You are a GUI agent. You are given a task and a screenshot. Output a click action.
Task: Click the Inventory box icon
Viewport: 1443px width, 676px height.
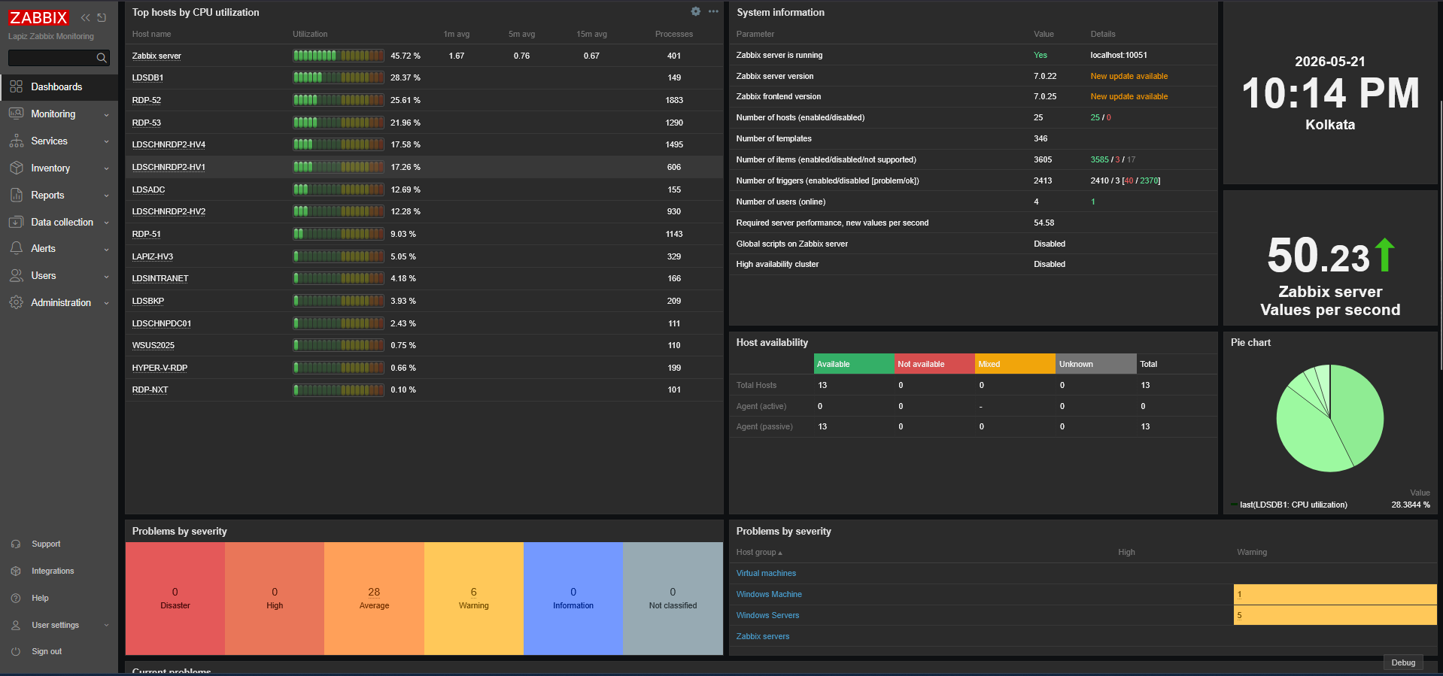(17, 168)
